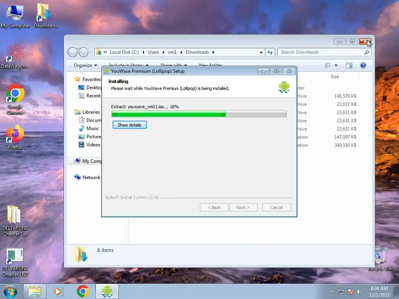Click the Explorer help icon

pos(363,65)
